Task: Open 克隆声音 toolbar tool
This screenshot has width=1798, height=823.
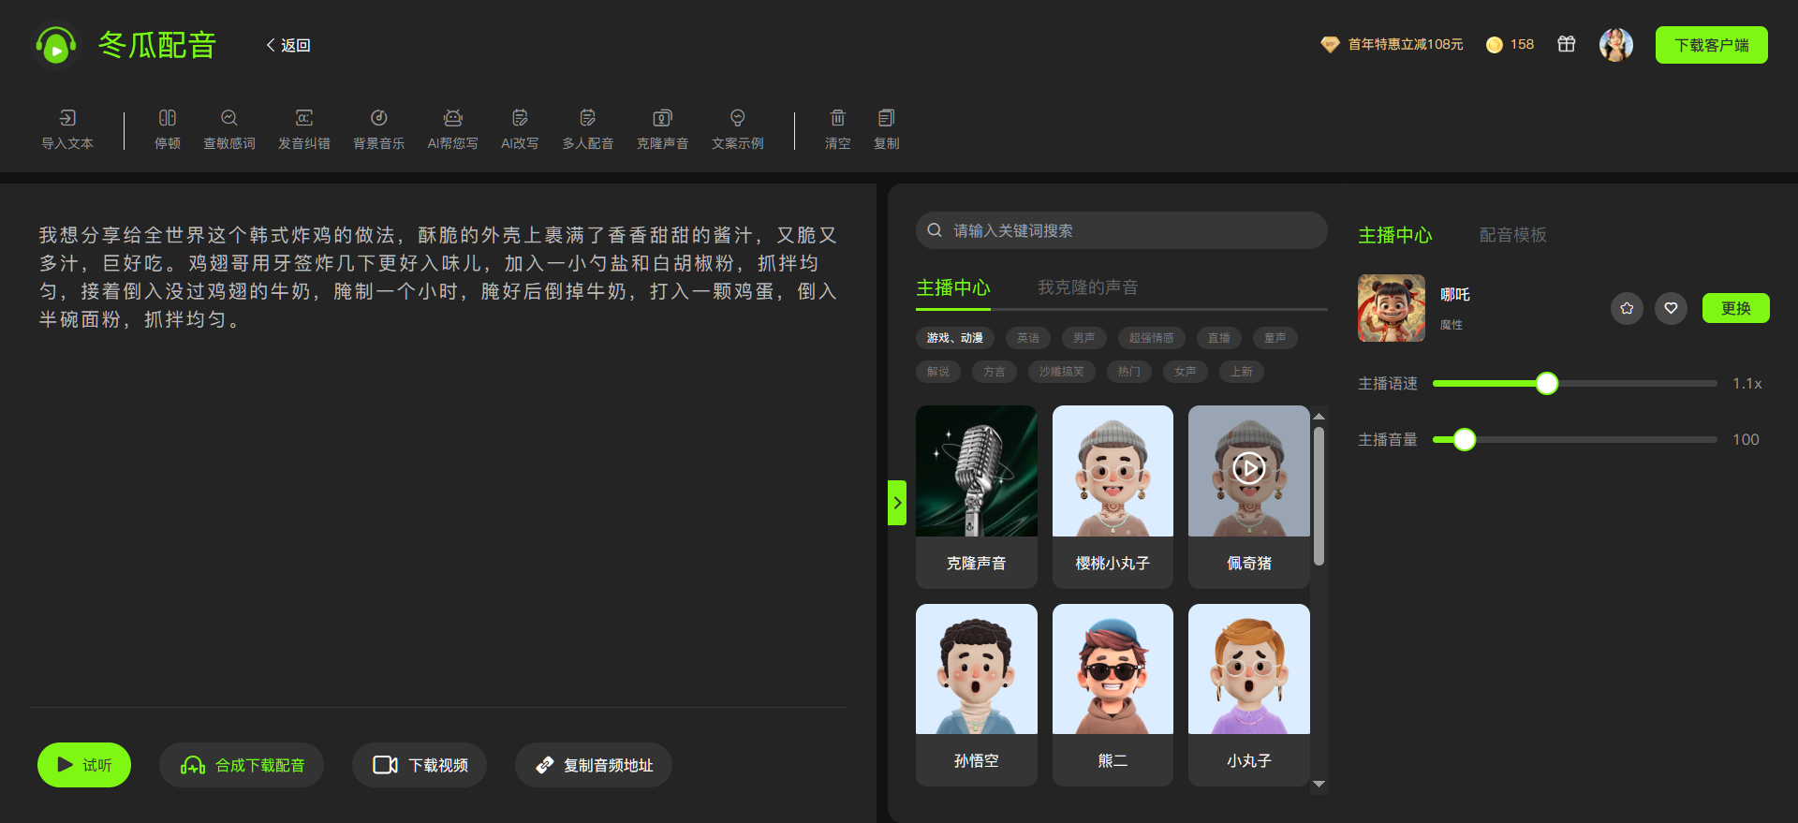Action: point(663,129)
